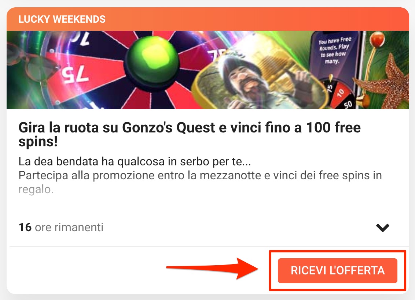This screenshot has height=300, width=415.
Task: Click the faded word 'regalo.' in description
Action: click(36, 190)
